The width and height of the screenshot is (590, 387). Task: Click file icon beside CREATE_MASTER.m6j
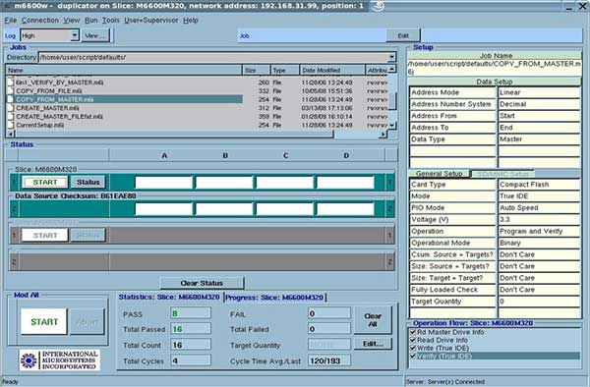[11, 108]
